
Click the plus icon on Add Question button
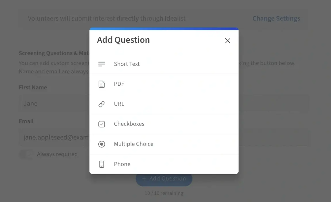(x=144, y=179)
